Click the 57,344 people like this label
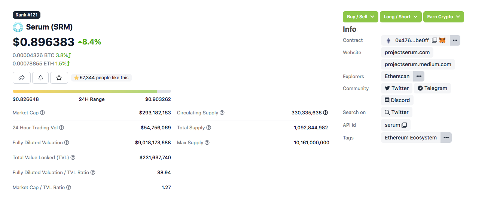Screen dimensions: 503x197 [101, 78]
